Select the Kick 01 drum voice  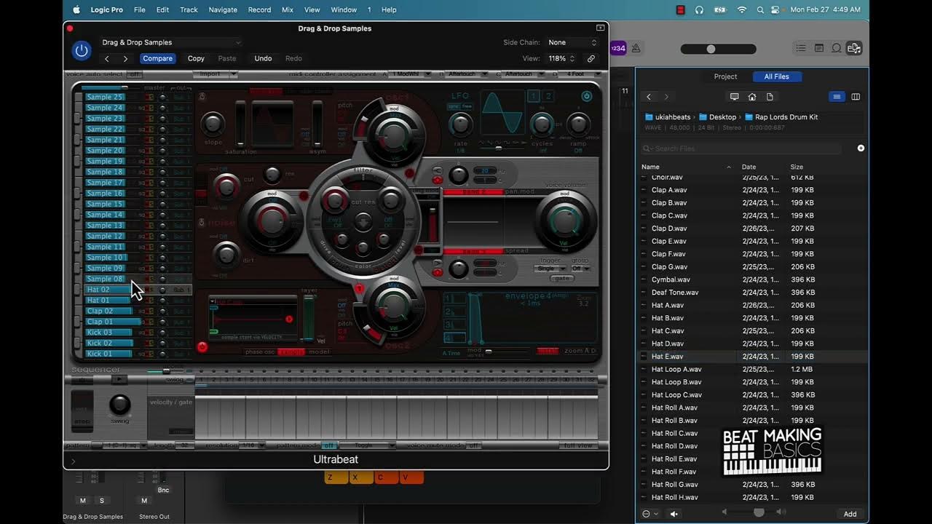coord(109,354)
